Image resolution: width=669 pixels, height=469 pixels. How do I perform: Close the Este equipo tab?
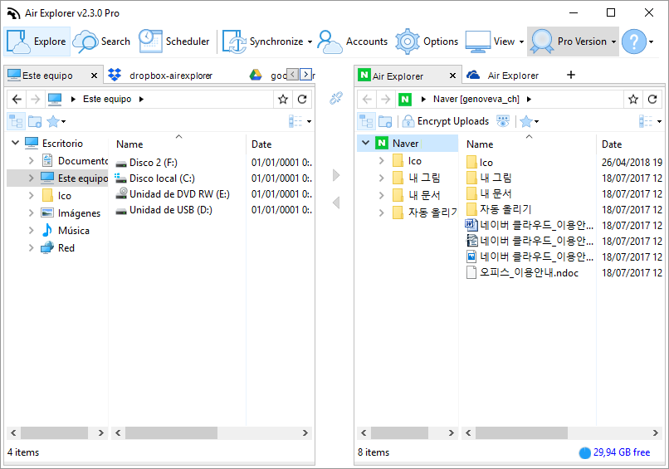pyautogui.click(x=95, y=76)
